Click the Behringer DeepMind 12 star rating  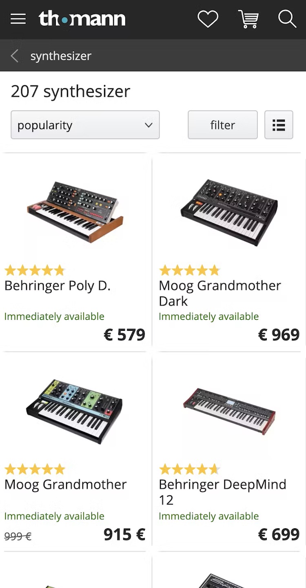189,469
